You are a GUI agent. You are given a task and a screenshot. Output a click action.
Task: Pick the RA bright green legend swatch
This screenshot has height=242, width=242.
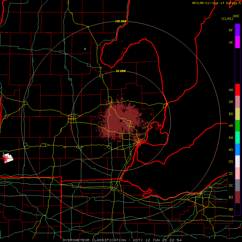pyautogui.click(x=237, y=138)
